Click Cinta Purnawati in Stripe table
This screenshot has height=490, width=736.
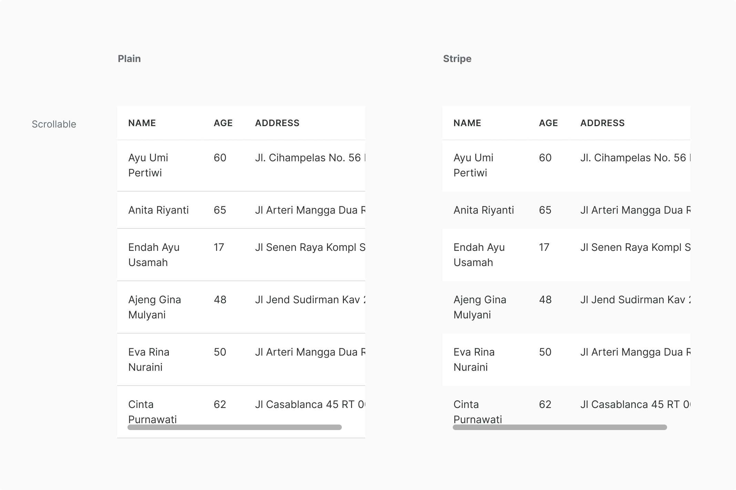tap(478, 412)
